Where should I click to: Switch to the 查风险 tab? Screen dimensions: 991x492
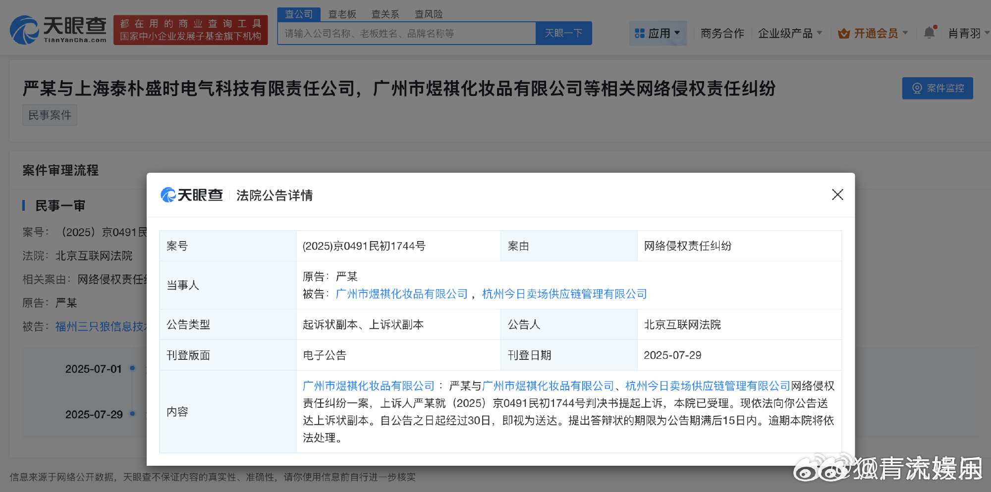coord(429,14)
